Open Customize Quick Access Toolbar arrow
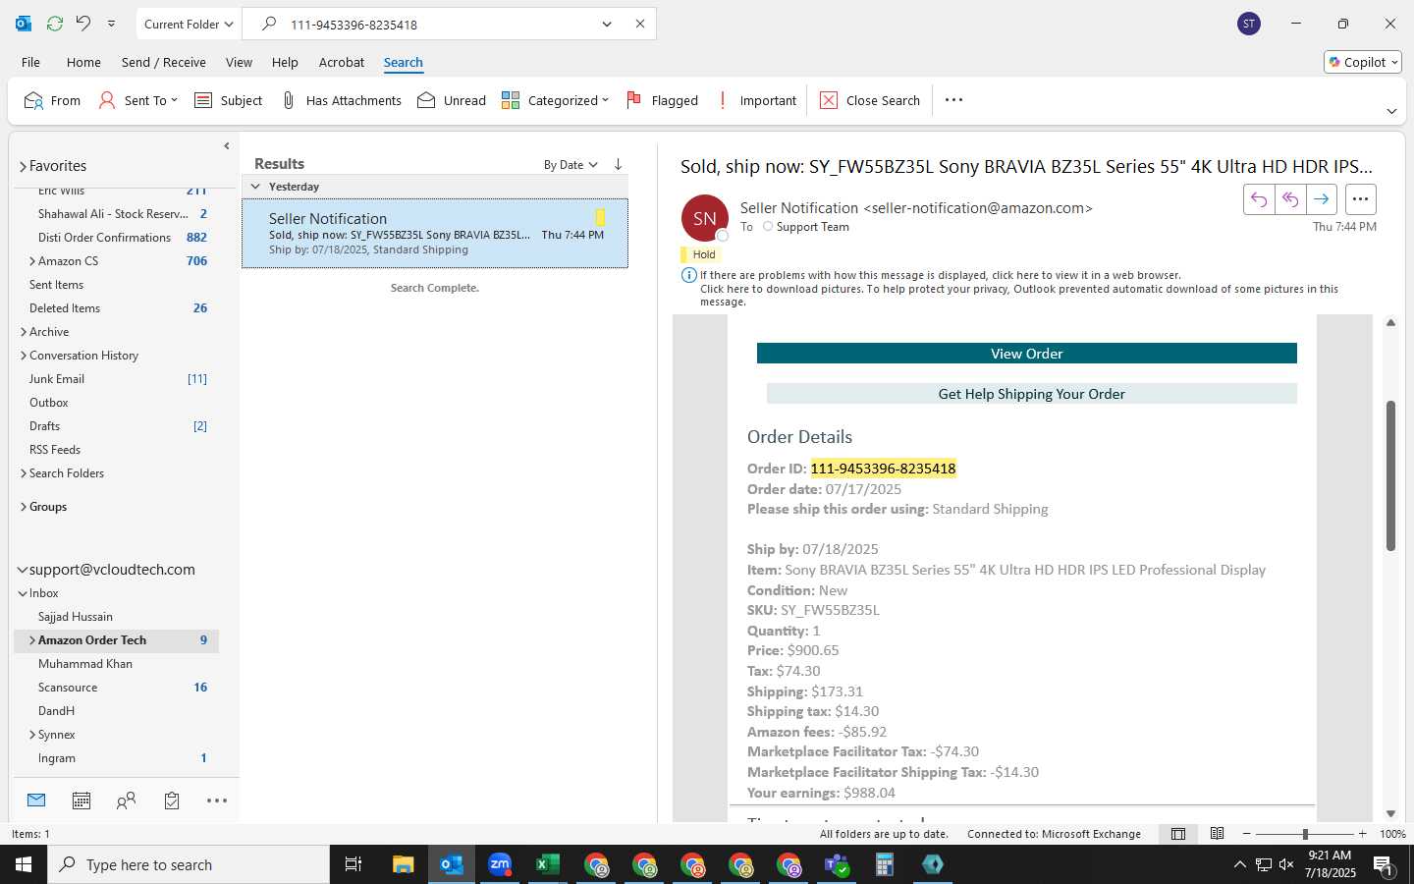Image resolution: width=1414 pixels, height=884 pixels. tap(111, 24)
